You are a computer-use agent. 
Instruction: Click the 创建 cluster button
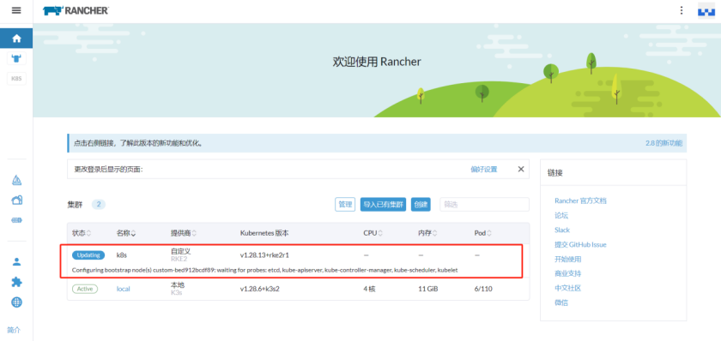421,205
